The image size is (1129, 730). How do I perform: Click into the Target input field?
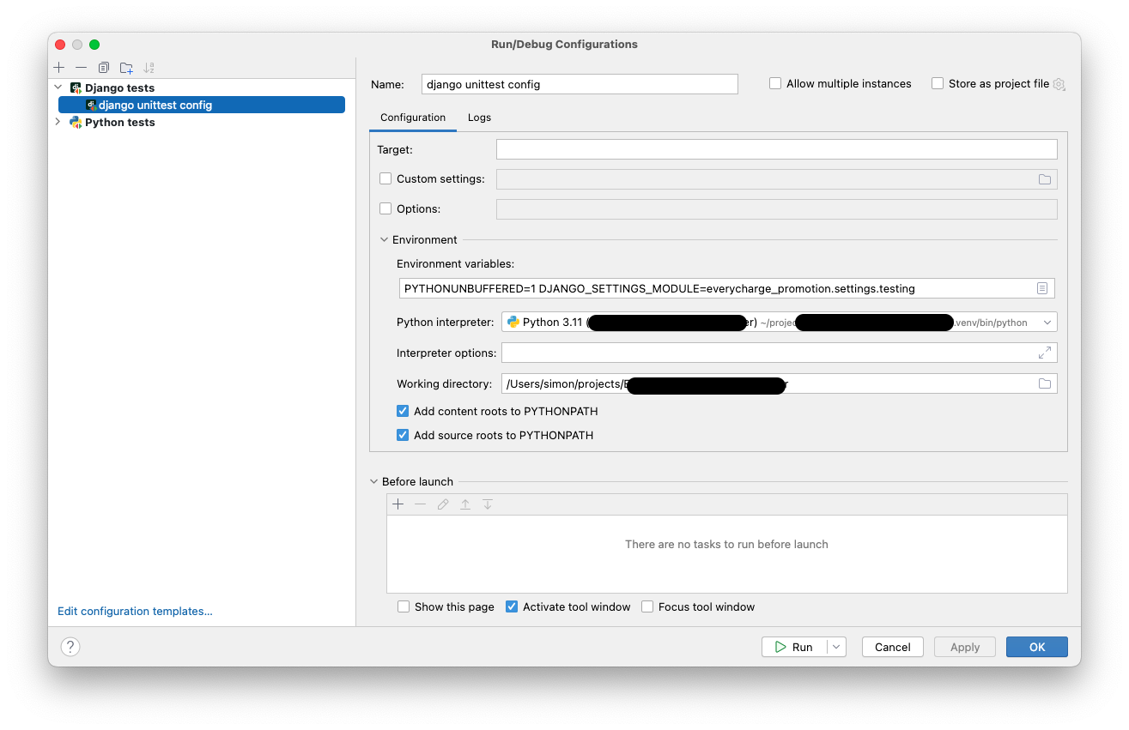pyautogui.click(x=777, y=149)
